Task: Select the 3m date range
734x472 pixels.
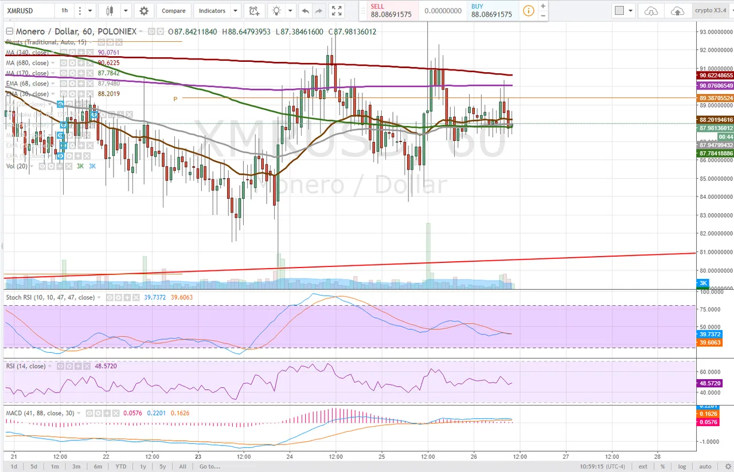Action: point(76,466)
